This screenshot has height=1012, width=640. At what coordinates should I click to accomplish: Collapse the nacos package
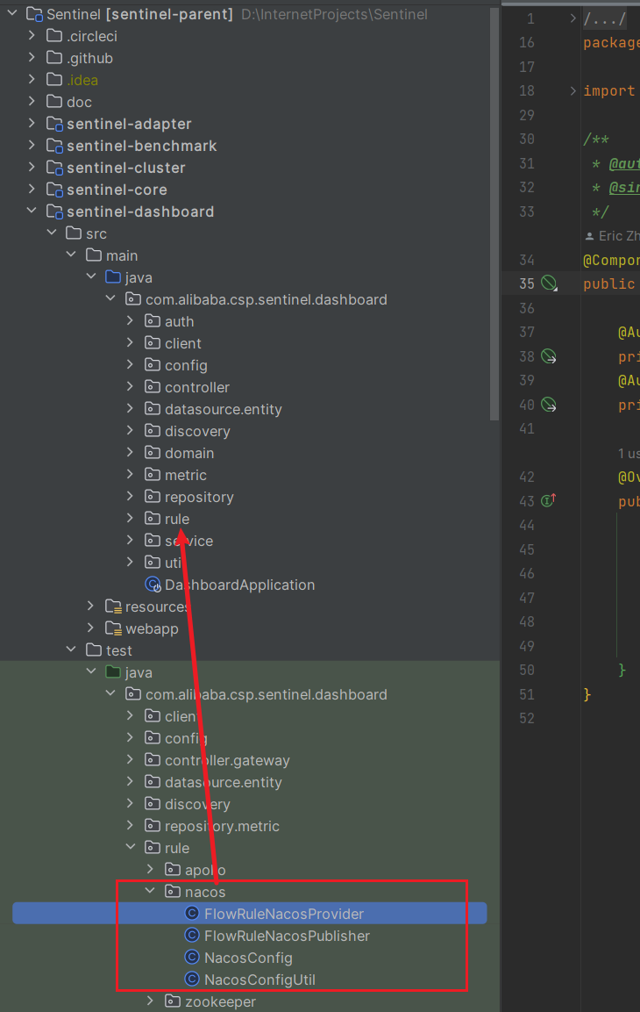pyautogui.click(x=150, y=891)
